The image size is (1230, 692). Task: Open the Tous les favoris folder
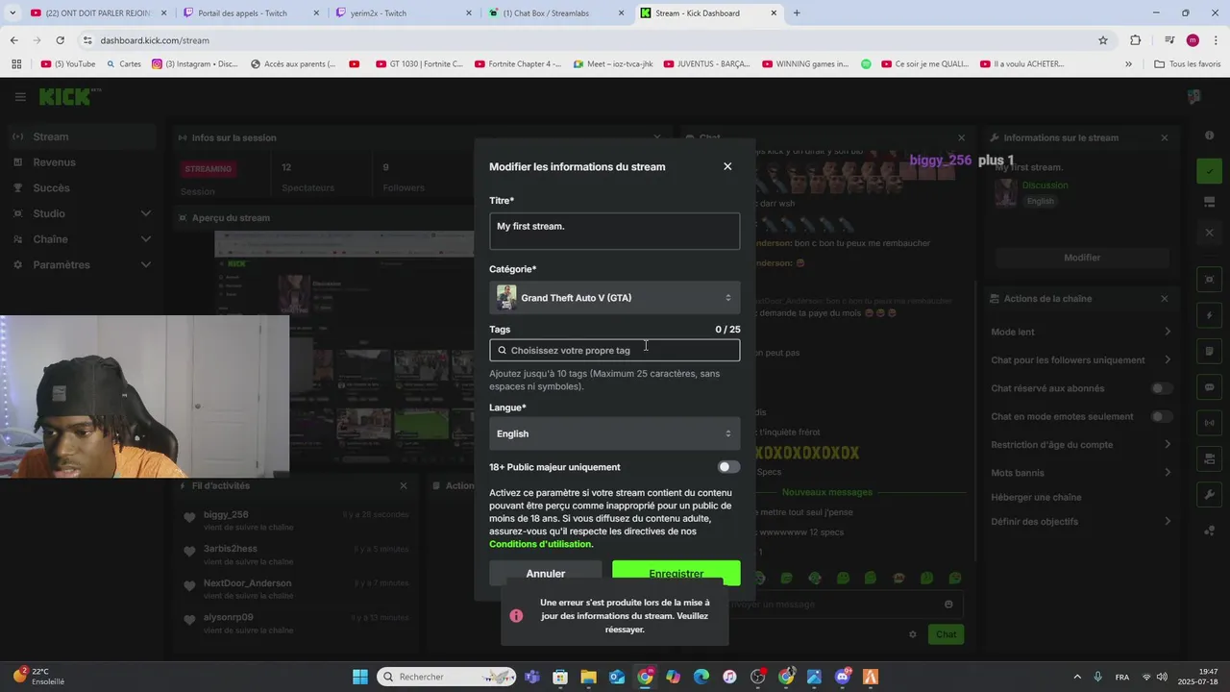[1187, 64]
